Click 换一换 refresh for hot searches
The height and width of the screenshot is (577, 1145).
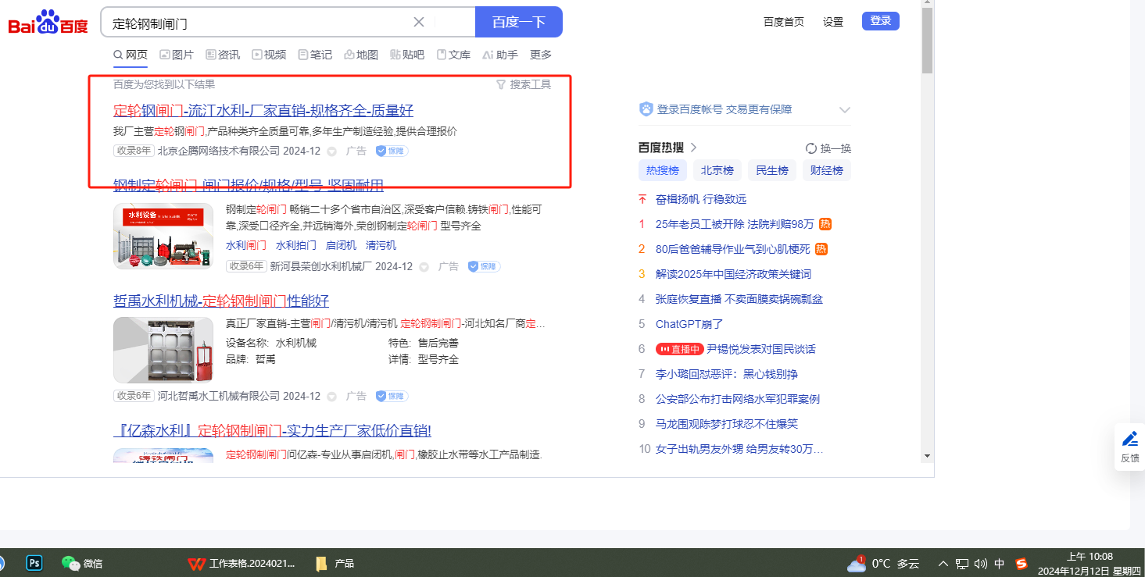pos(828,148)
